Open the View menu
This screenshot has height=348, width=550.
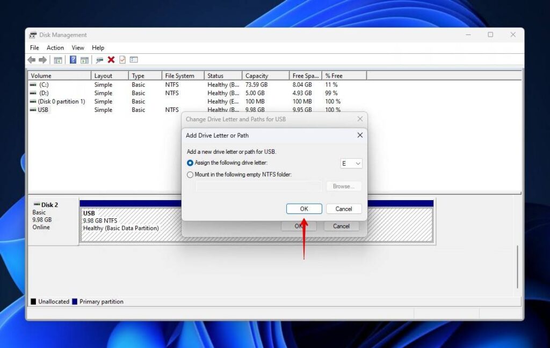(x=77, y=47)
